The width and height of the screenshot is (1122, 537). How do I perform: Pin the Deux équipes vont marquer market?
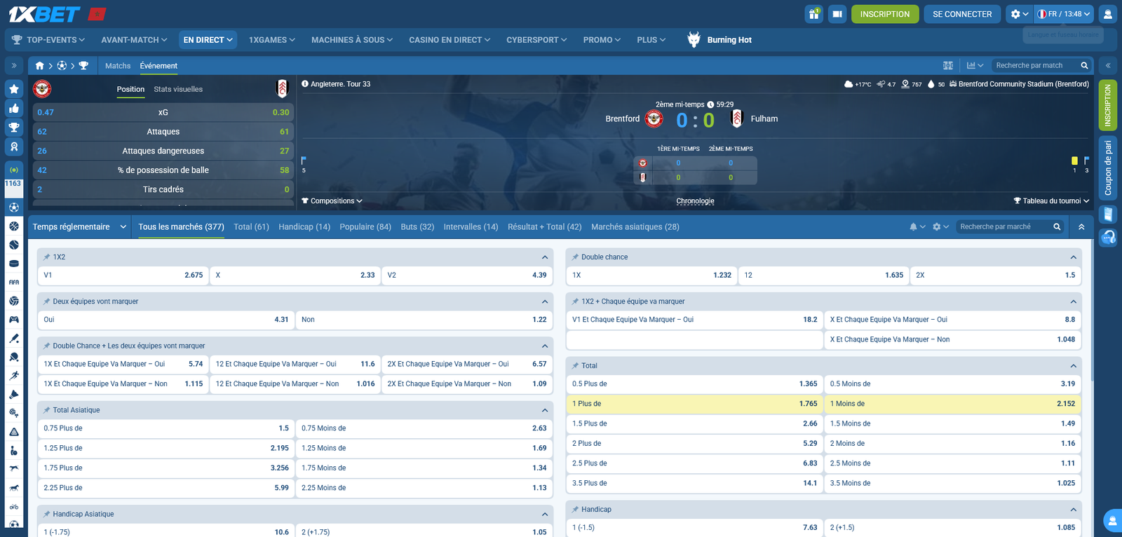click(x=47, y=301)
